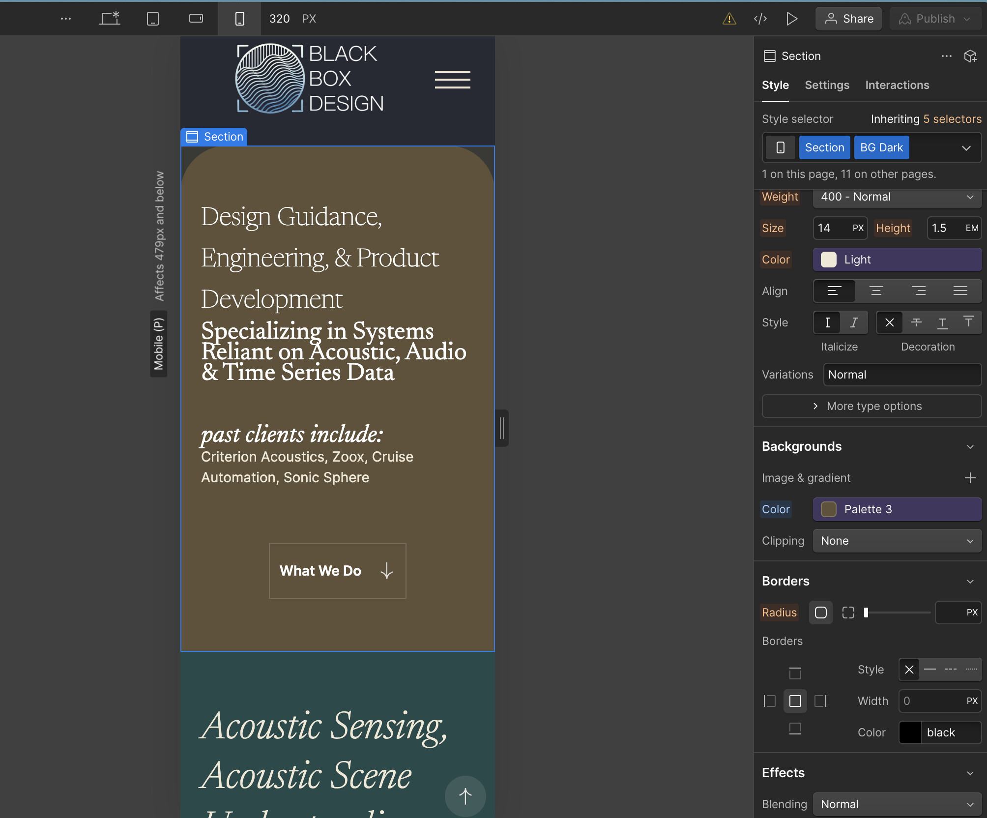The height and width of the screenshot is (818, 987).
Task: Open the font Weight dropdown
Action: pos(897,197)
